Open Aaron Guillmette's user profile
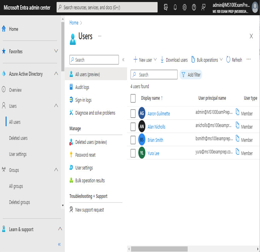Screen dimensions: 260x252 [159, 114]
